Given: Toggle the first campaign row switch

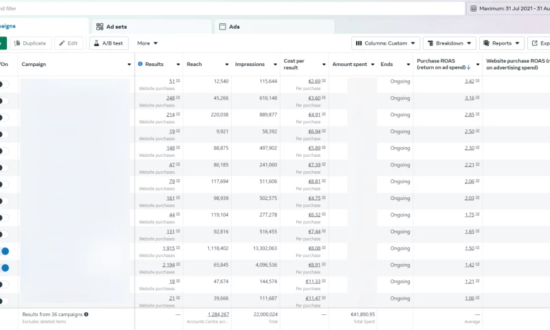Looking at the screenshot, I should click(3, 85).
